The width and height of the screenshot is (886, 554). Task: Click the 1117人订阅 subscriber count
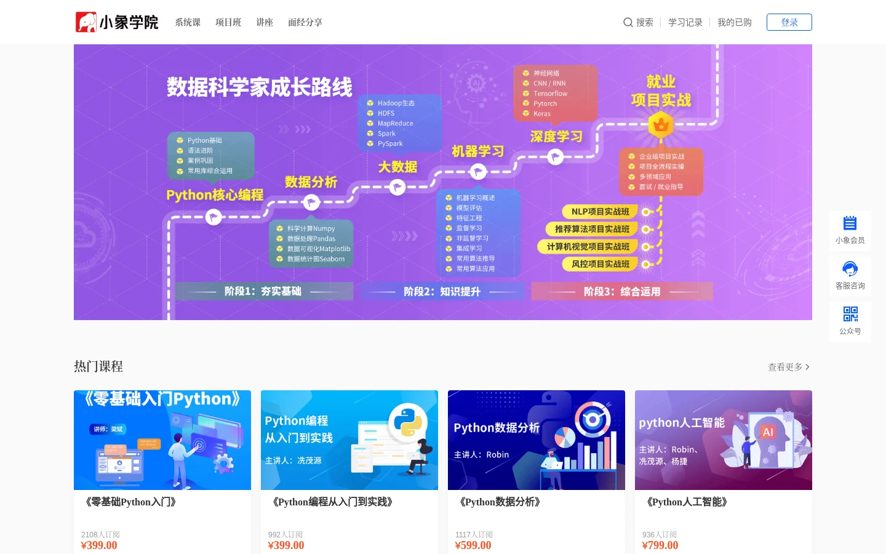tap(474, 534)
